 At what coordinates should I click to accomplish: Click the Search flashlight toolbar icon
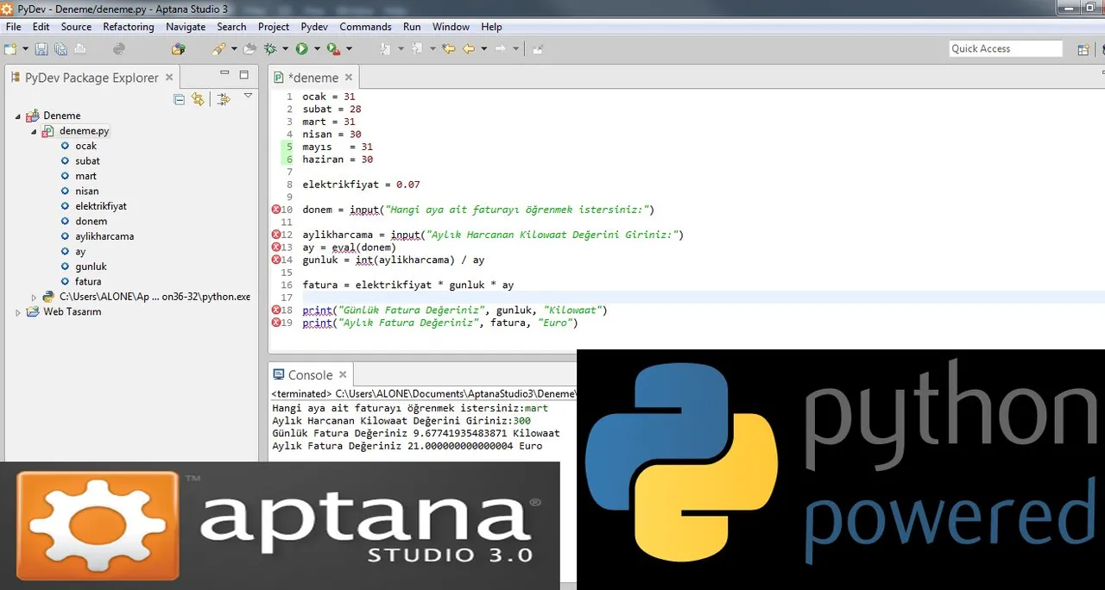218,49
